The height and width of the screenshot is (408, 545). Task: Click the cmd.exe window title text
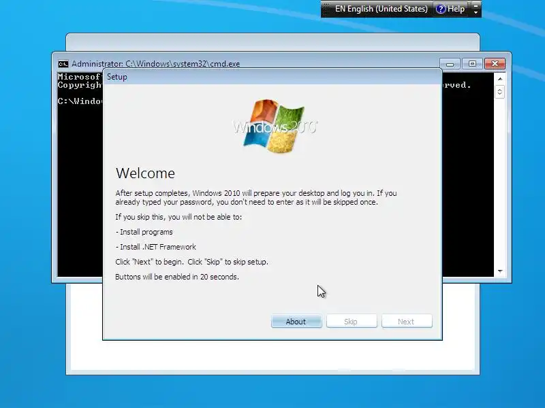(156, 64)
